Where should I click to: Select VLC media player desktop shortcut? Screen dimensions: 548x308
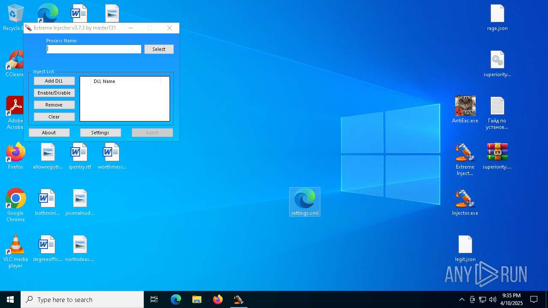[15, 252]
